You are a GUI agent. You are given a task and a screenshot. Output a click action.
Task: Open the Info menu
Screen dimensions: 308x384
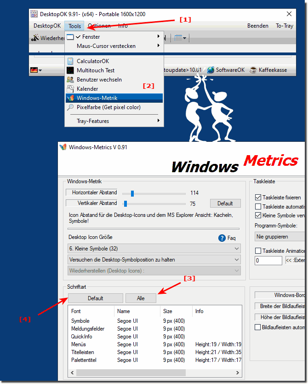pyautogui.click(x=123, y=26)
